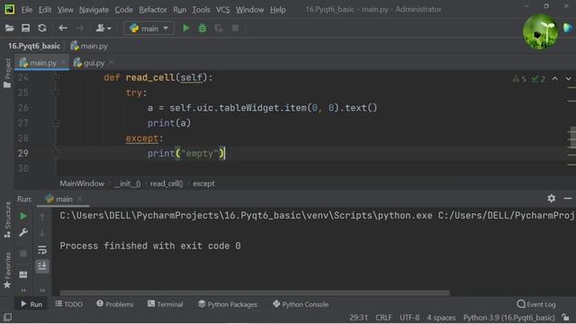The image size is (576, 324).
Task: Open the main run configuration dropdown
Action: 148,28
